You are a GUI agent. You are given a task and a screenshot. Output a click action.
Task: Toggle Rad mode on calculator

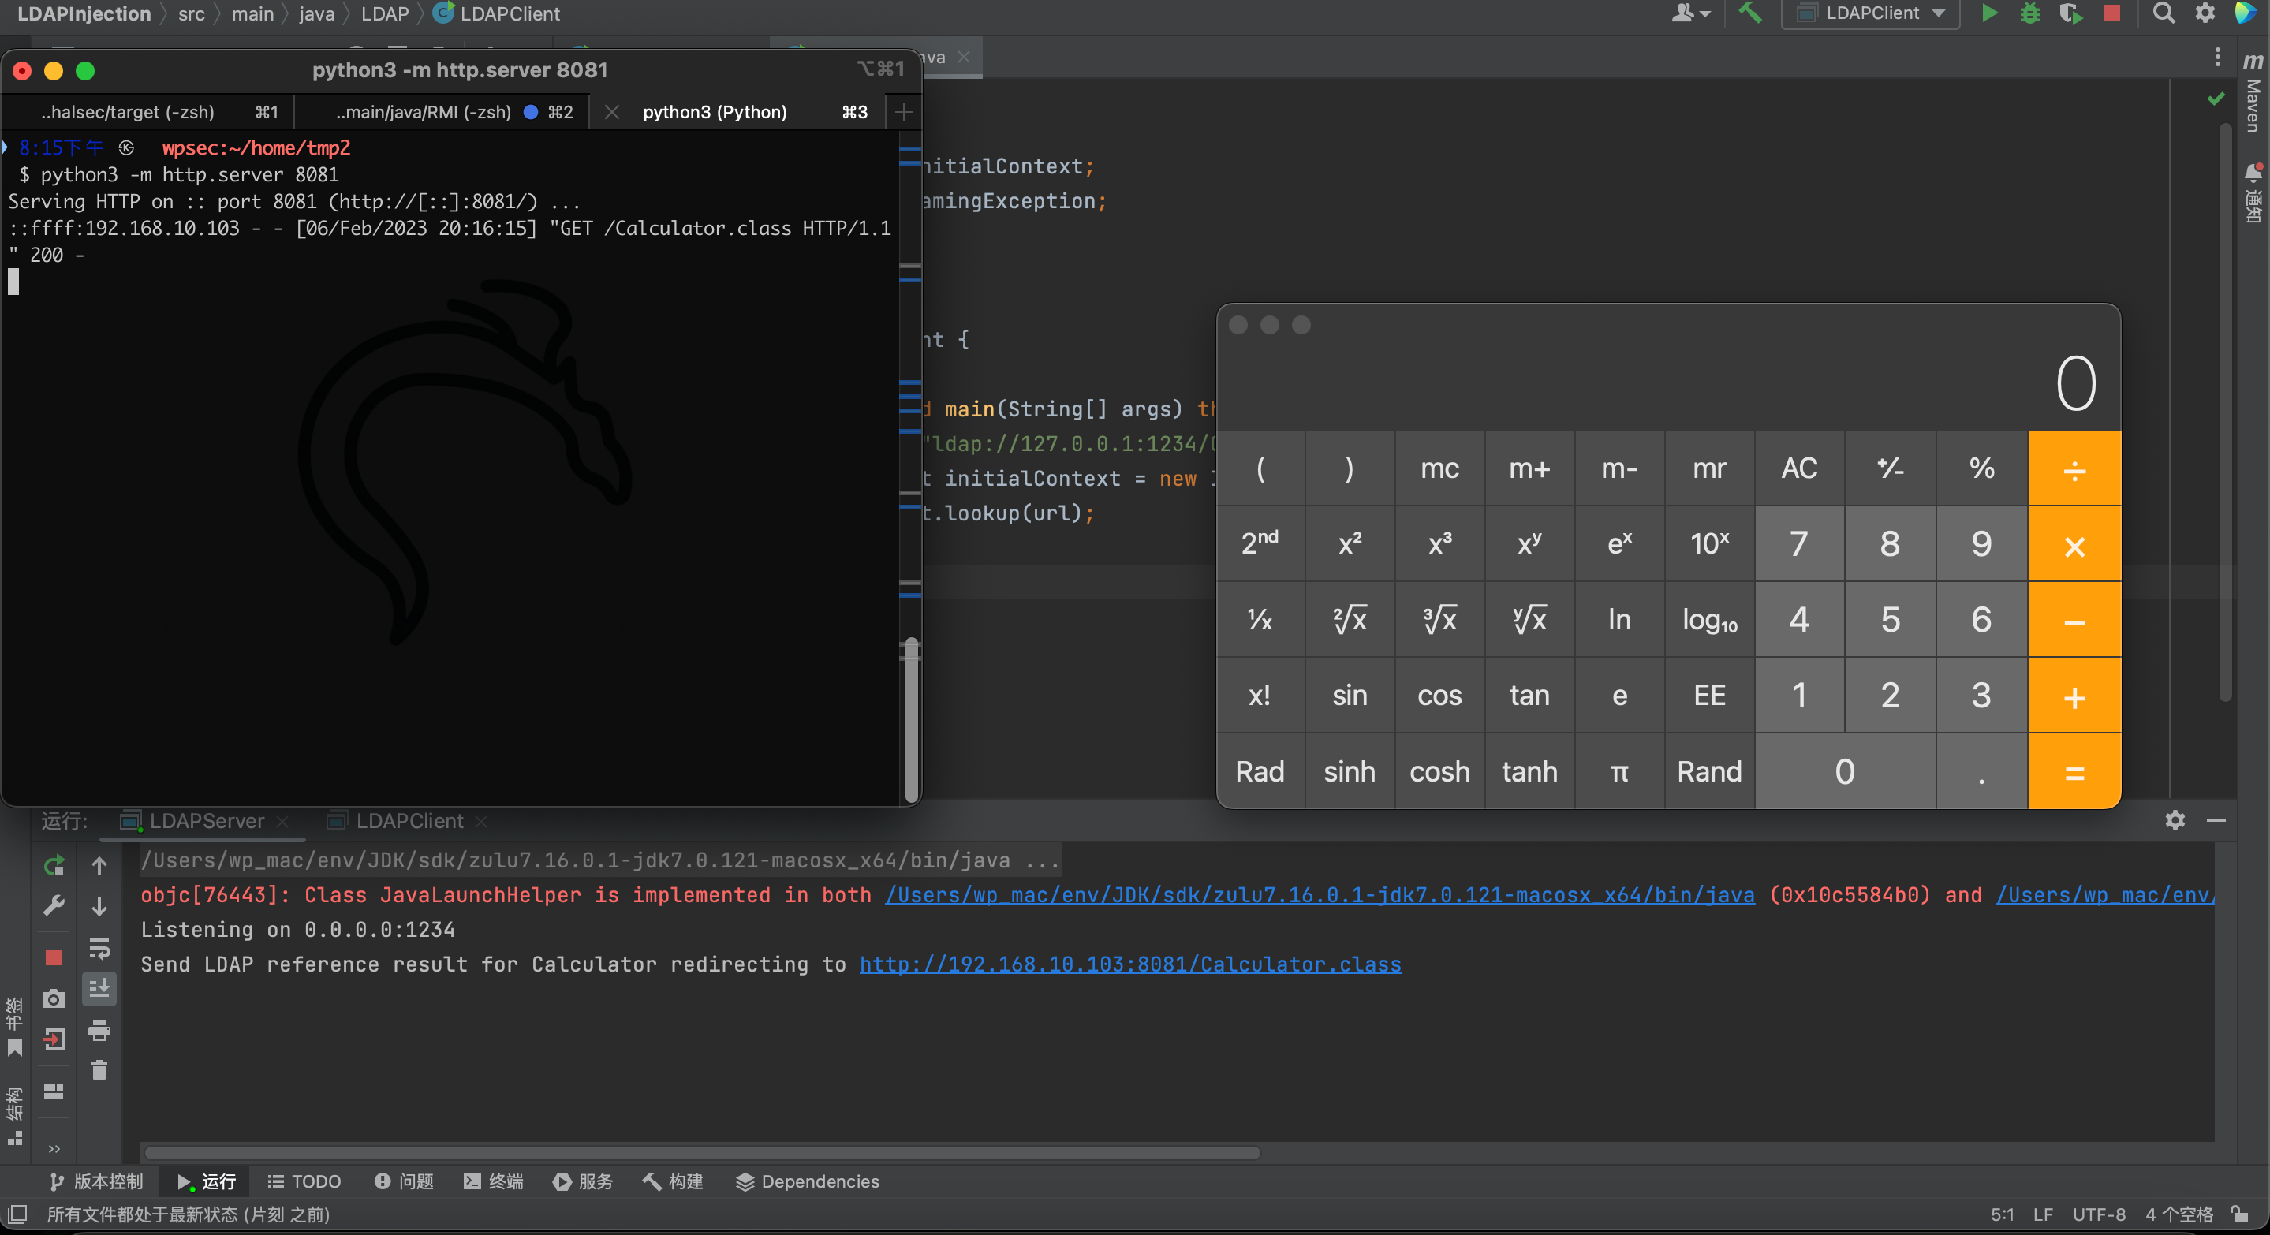pos(1260,771)
